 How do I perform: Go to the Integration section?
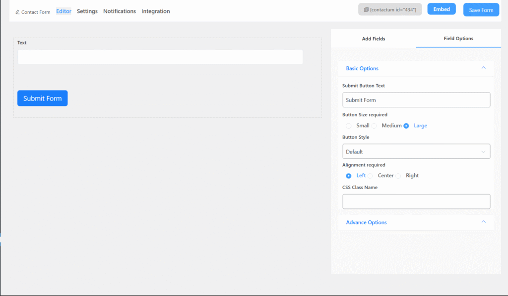click(x=155, y=11)
